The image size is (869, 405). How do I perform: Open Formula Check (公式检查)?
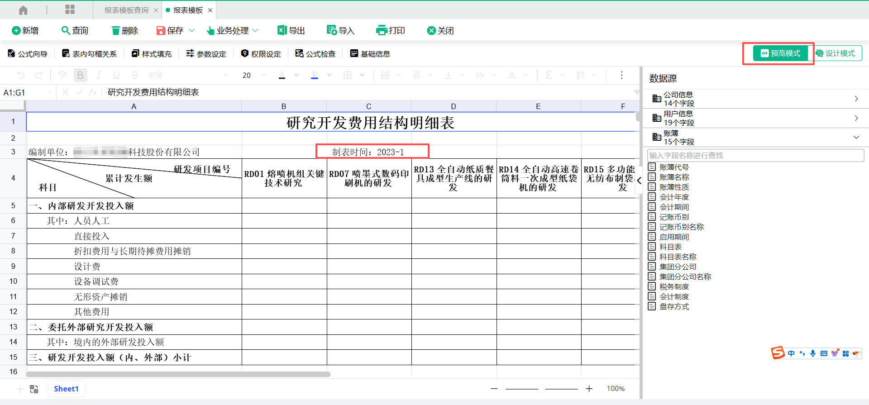[315, 54]
